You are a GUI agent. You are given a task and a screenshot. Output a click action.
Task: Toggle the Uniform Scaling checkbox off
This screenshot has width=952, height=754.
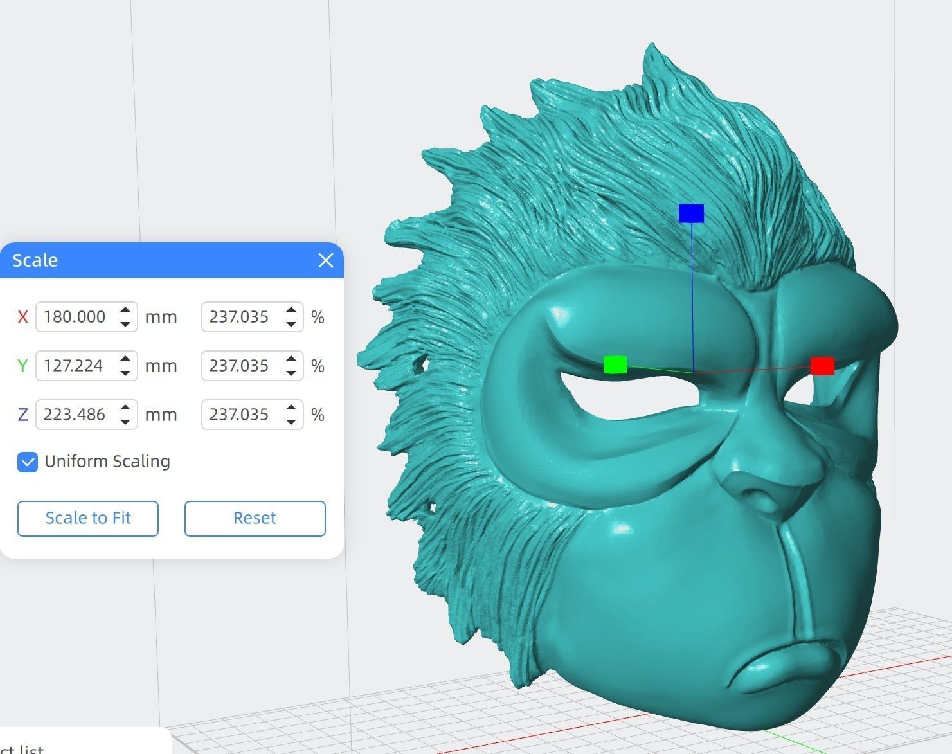click(27, 462)
